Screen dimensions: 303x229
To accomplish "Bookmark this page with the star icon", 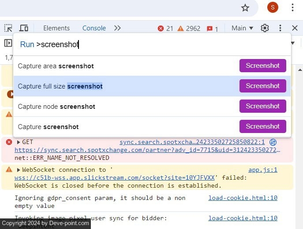I will pos(245,7).
